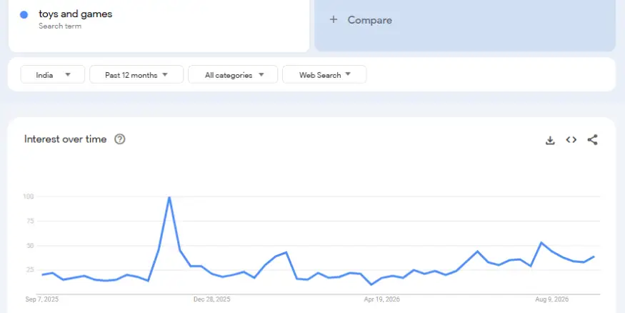Click the plus icon beside Compare
The height and width of the screenshot is (313, 625).
pyautogui.click(x=334, y=19)
